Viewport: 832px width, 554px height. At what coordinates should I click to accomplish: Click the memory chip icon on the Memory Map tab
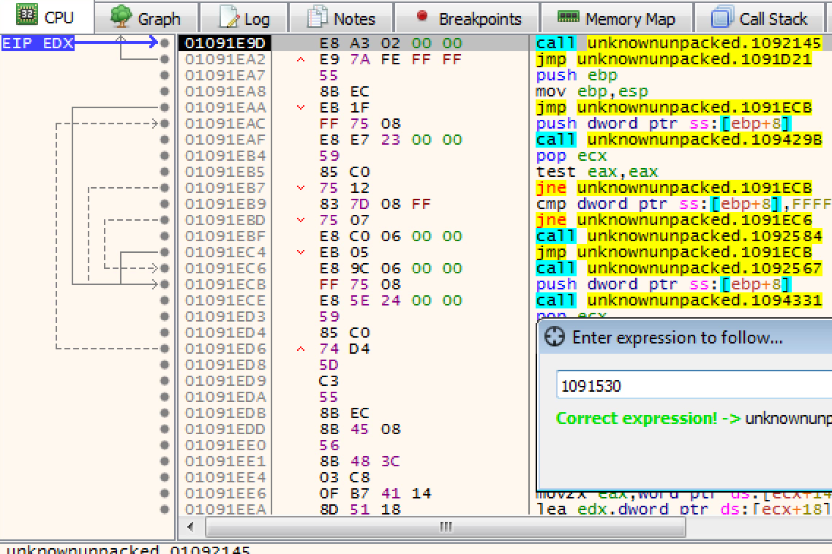coord(568,17)
